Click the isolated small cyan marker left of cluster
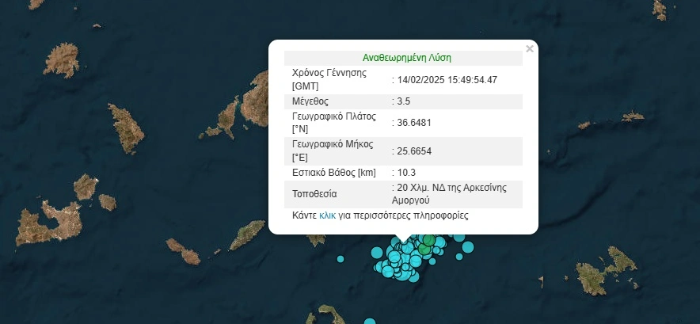Image resolution: width=700 pixels, height=324 pixels. pos(341,258)
